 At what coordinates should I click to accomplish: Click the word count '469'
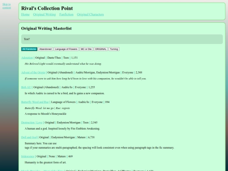point(71,157)
